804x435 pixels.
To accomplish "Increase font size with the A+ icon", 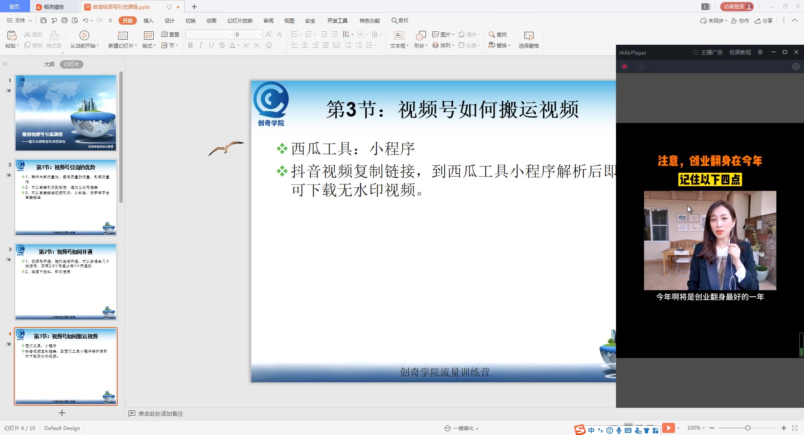I will tap(269, 34).
